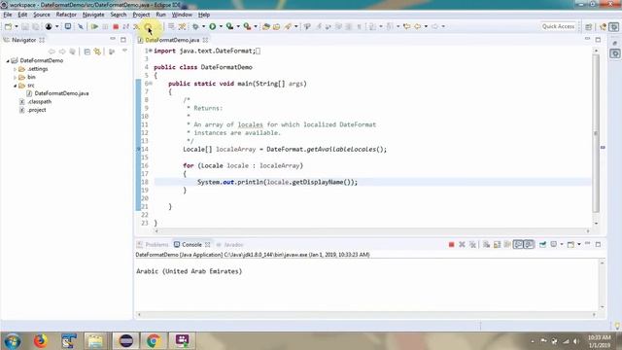This screenshot has height=350, width=622.
Task: Open the File menu
Action: click(8, 15)
